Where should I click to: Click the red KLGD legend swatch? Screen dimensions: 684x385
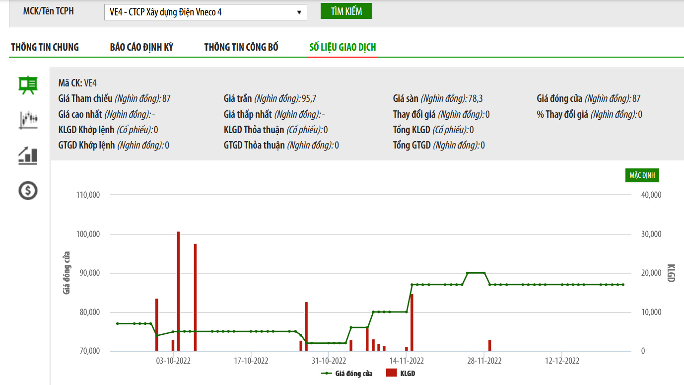tap(392, 373)
